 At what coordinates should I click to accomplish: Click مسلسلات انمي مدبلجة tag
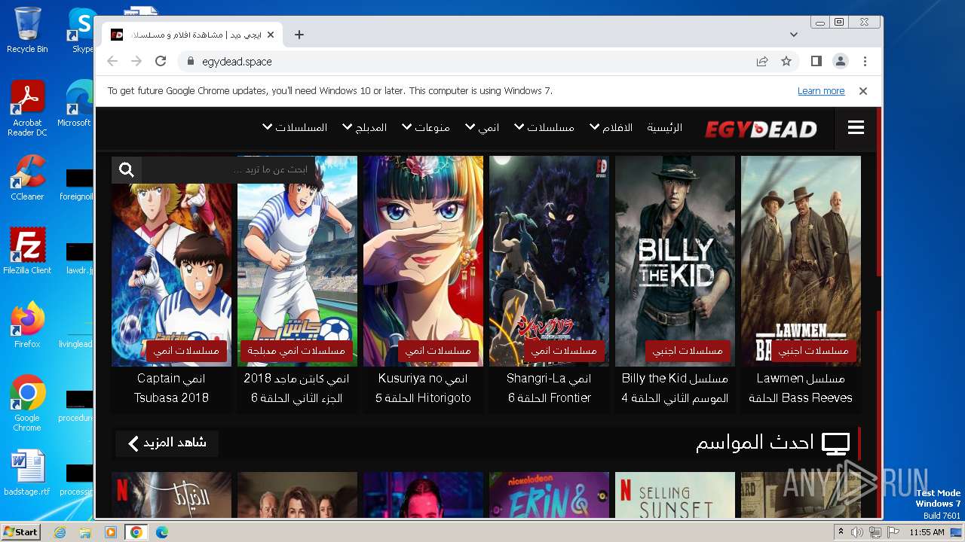(296, 351)
